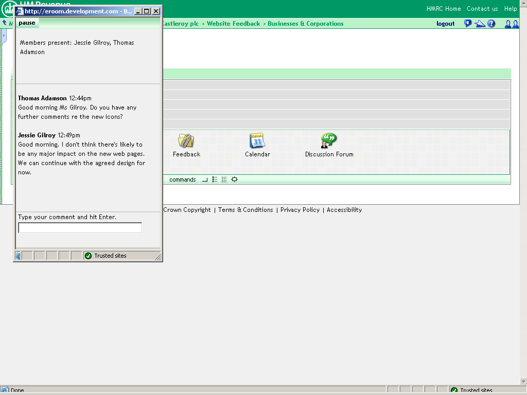Switch to detailed list view
Image resolution: width=527 pixels, height=395 pixels.
coord(224,179)
